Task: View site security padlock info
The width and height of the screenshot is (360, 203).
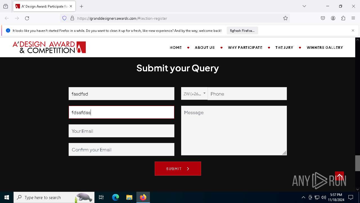Action: [x=72, y=18]
